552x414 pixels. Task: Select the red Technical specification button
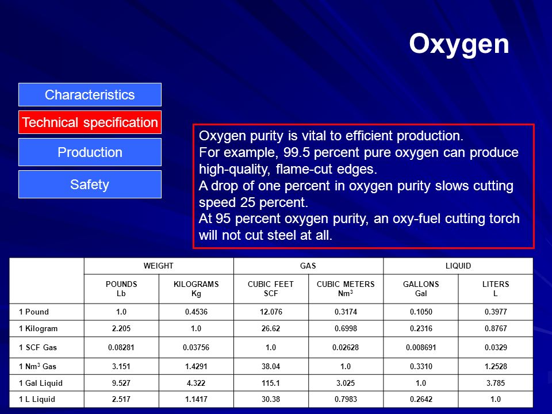tap(90, 122)
